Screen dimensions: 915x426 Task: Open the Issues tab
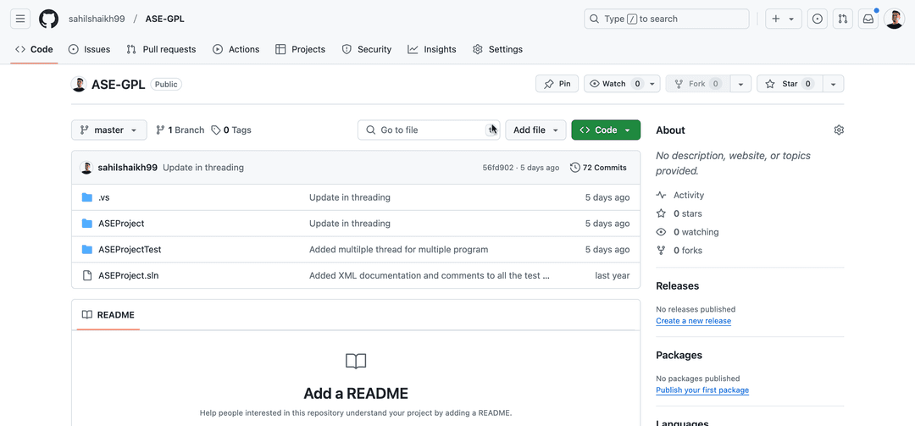(x=89, y=50)
